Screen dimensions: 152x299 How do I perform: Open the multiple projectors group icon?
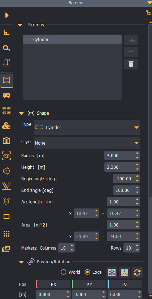[x=7, y=110]
